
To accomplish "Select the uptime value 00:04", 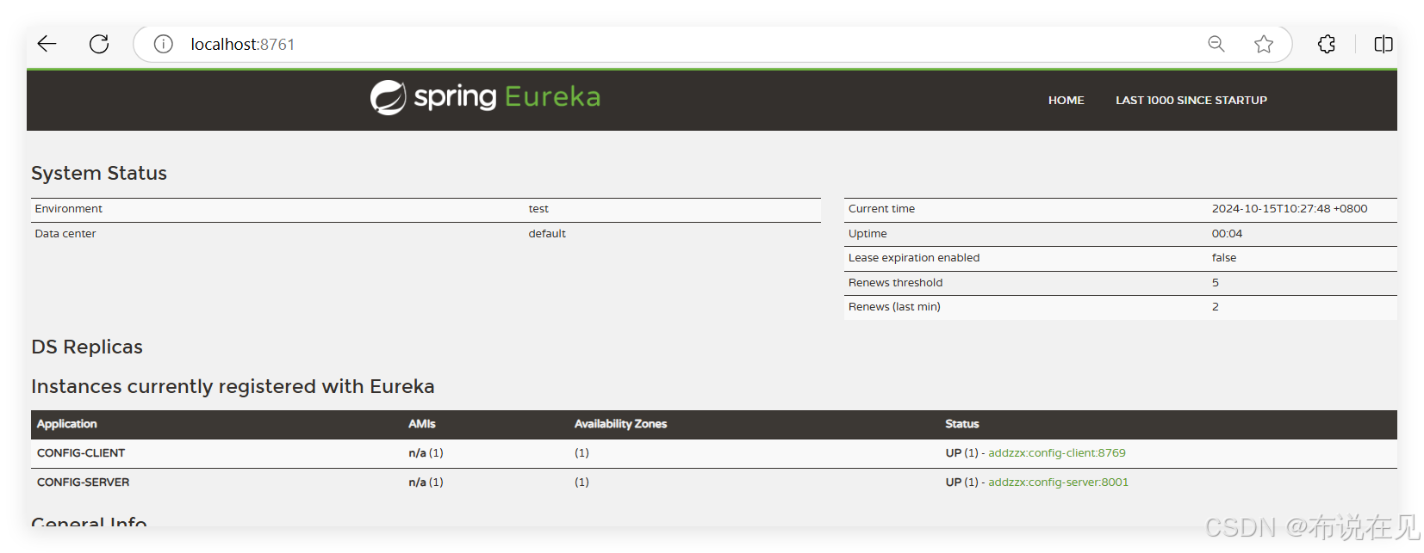I will tap(1227, 234).
